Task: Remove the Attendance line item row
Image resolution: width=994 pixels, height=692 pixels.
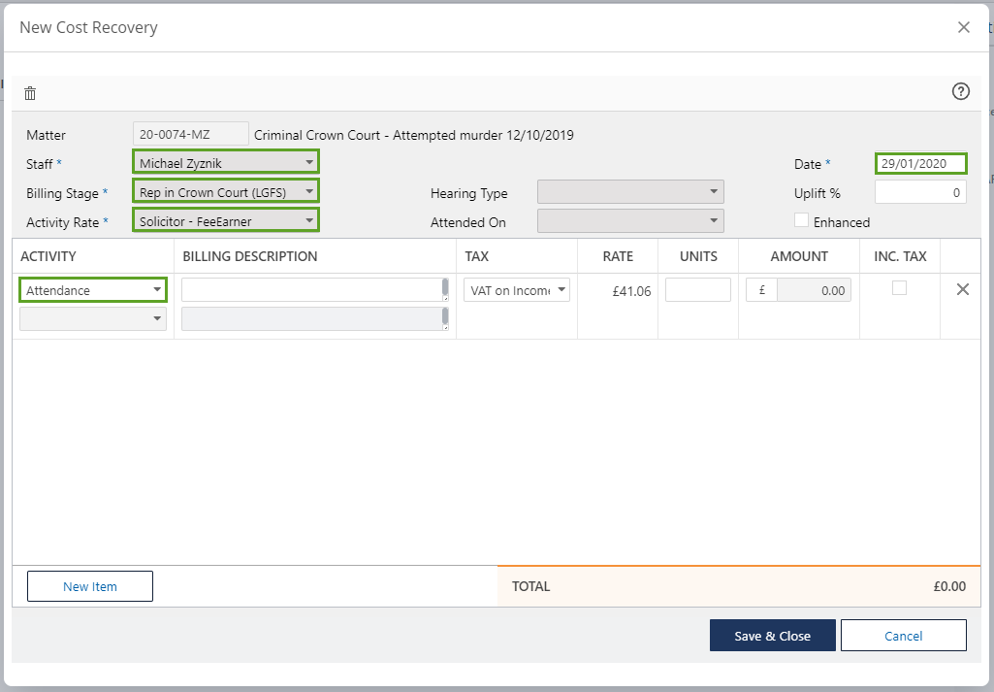Action: [x=962, y=289]
